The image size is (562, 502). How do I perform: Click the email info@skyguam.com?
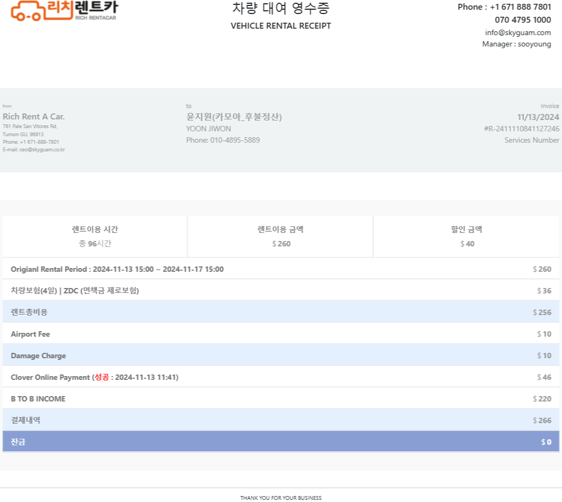[518, 32]
